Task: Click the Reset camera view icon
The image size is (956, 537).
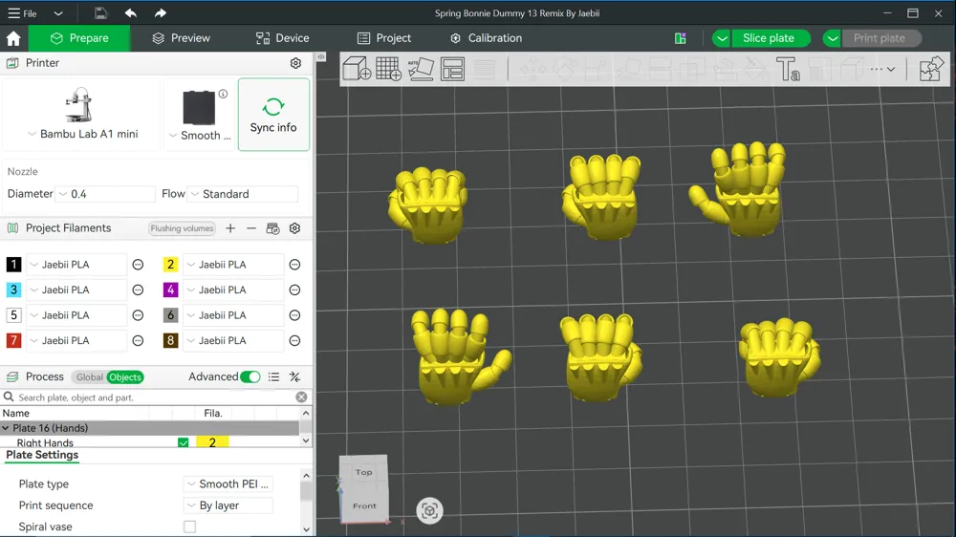Action: coord(429,510)
